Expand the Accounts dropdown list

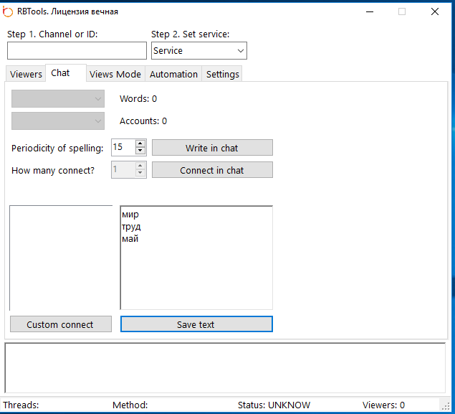pyautogui.click(x=58, y=121)
